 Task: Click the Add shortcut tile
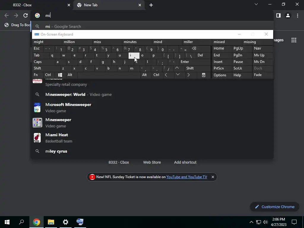(185, 162)
